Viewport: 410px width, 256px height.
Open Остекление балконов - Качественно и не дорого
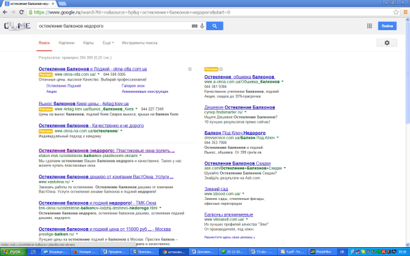pos(91,126)
